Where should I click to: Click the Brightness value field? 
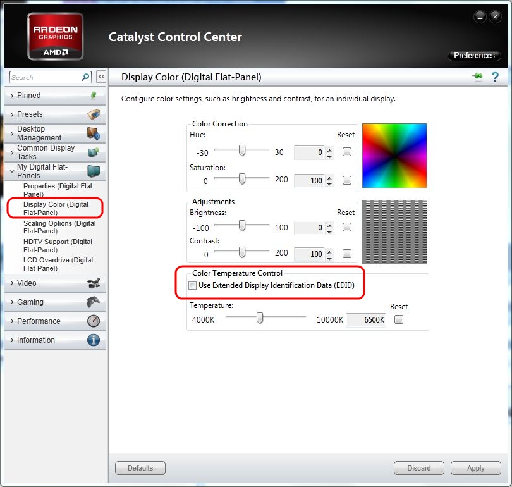point(309,227)
